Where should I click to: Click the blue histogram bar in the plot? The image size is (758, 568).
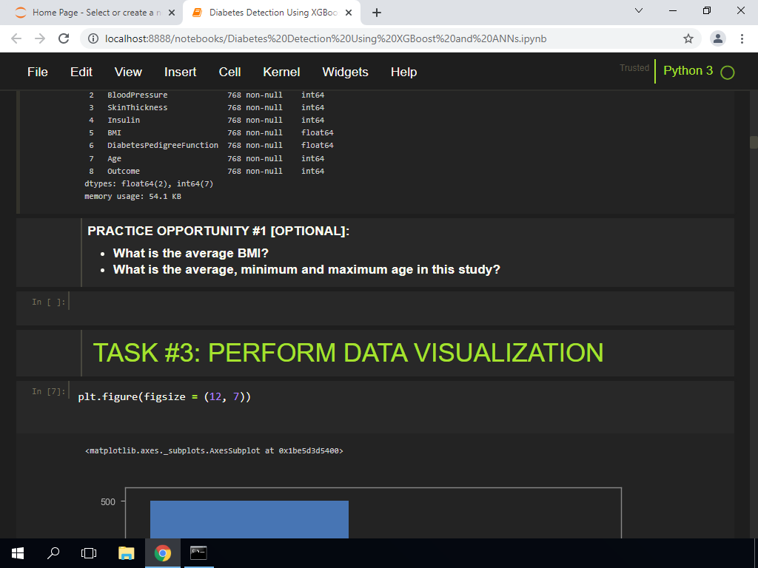pos(249,519)
